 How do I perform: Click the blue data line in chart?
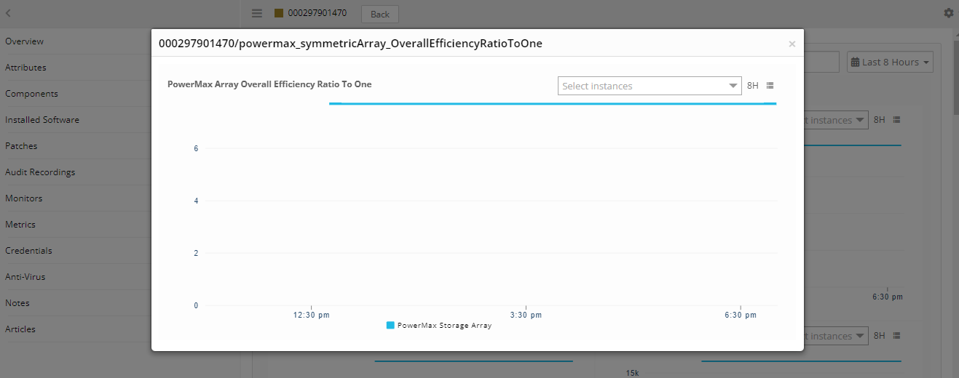(553, 103)
